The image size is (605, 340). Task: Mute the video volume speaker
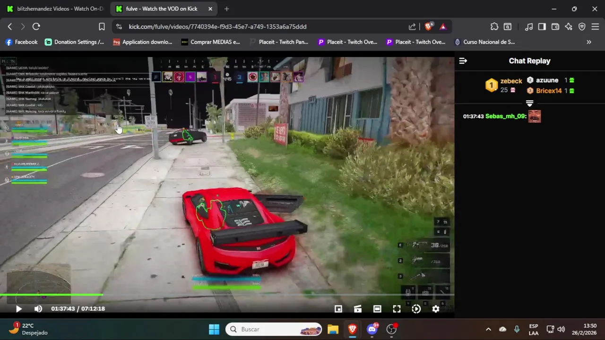[38, 309]
